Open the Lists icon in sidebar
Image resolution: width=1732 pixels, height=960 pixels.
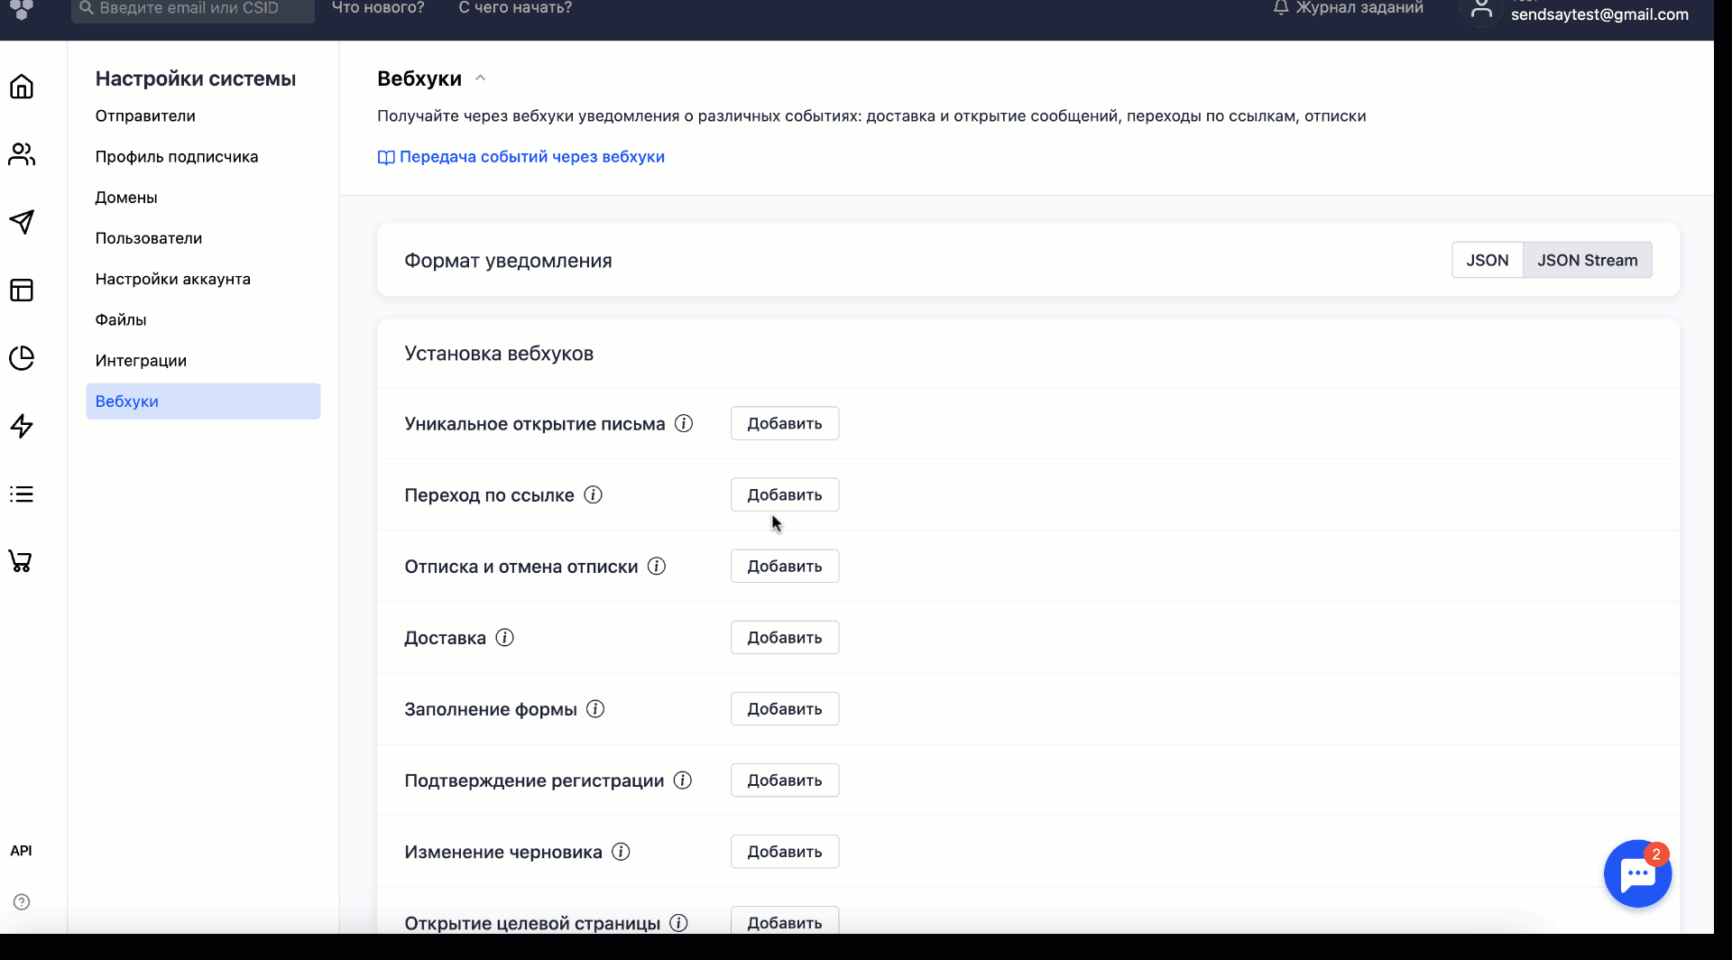(x=22, y=494)
